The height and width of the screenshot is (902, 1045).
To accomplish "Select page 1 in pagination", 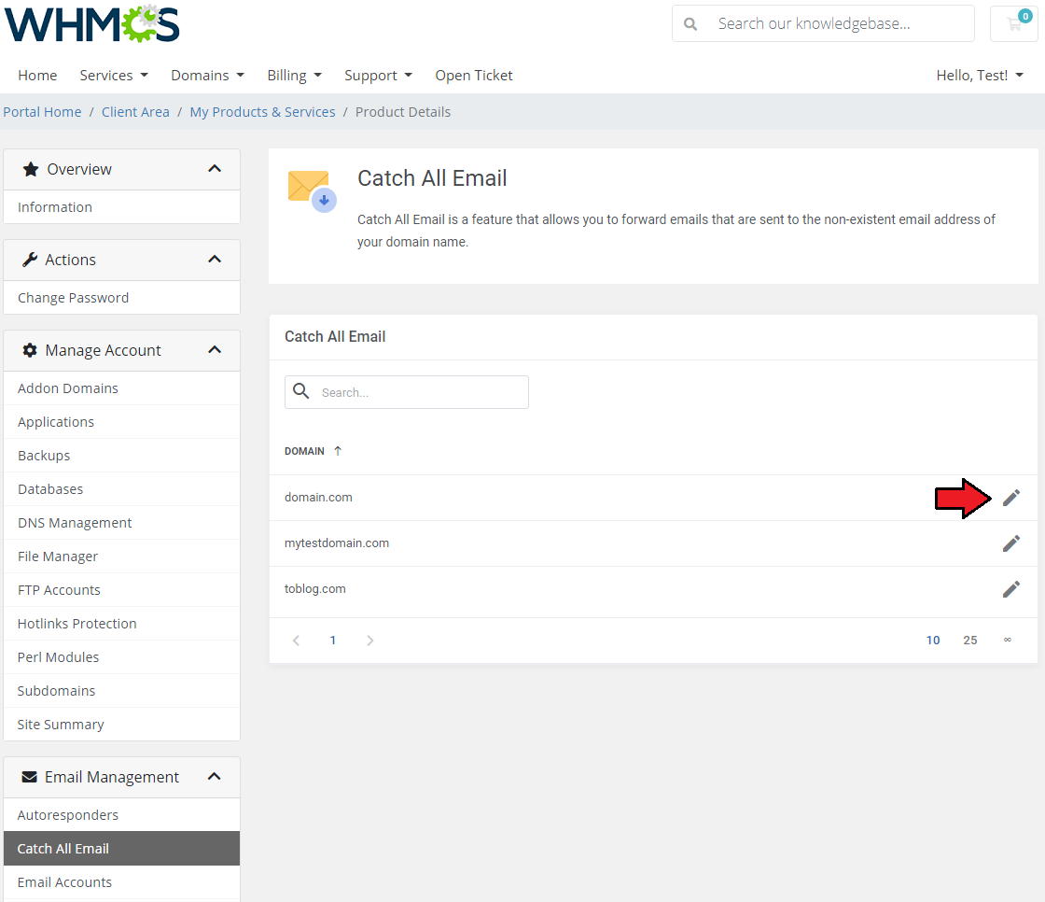I will coord(332,641).
